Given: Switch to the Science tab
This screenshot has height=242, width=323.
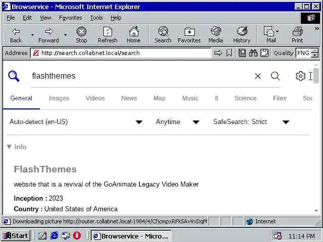Looking at the screenshot, I should point(245,98).
